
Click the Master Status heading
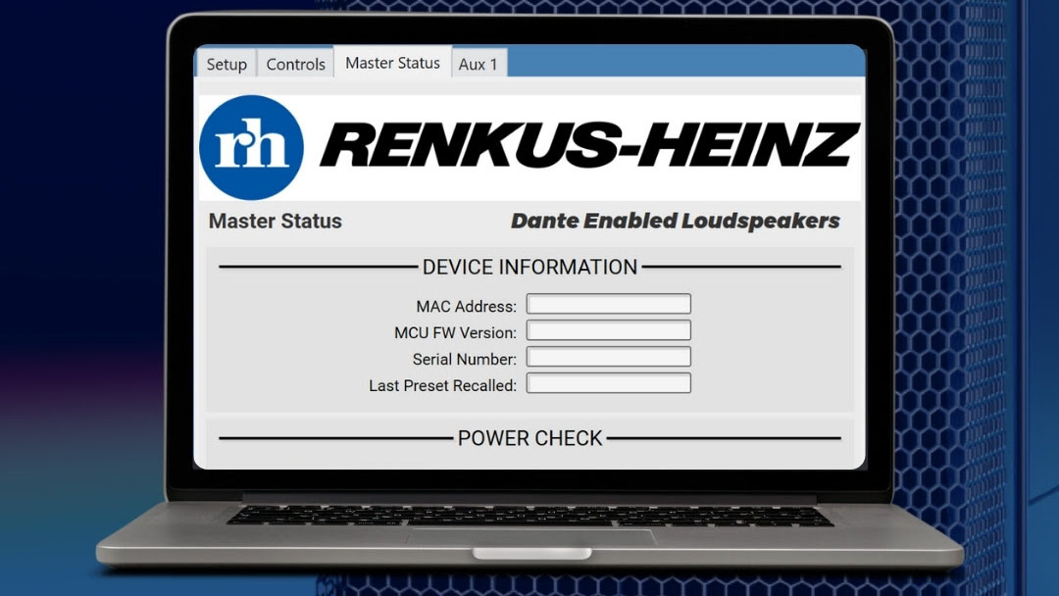pyautogui.click(x=274, y=222)
